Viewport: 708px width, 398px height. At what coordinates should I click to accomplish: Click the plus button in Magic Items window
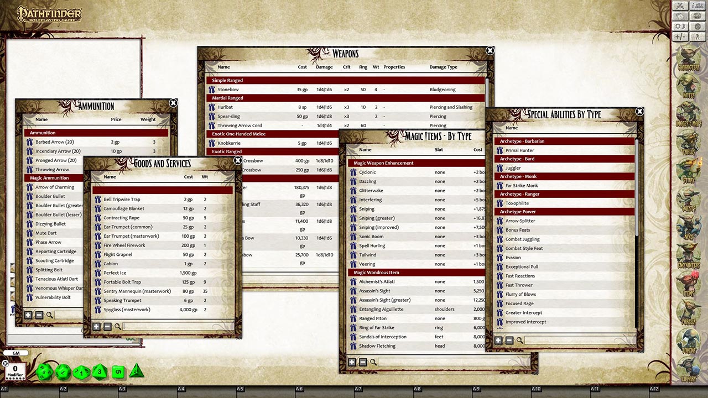(x=352, y=362)
